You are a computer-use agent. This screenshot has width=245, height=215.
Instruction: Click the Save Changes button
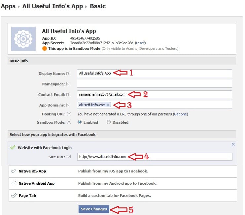coord(94,209)
